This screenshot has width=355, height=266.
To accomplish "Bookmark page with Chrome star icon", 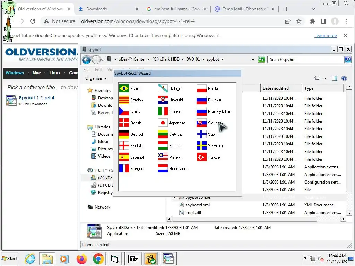I will click(299, 21).
